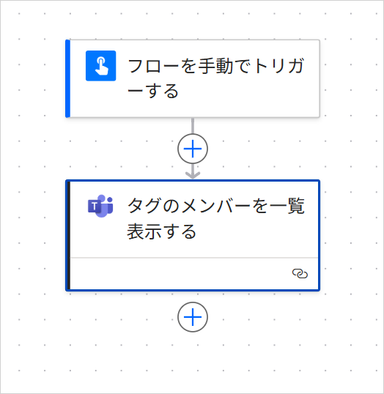Click the Microsoft Teams icon on action card

[100, 206]
